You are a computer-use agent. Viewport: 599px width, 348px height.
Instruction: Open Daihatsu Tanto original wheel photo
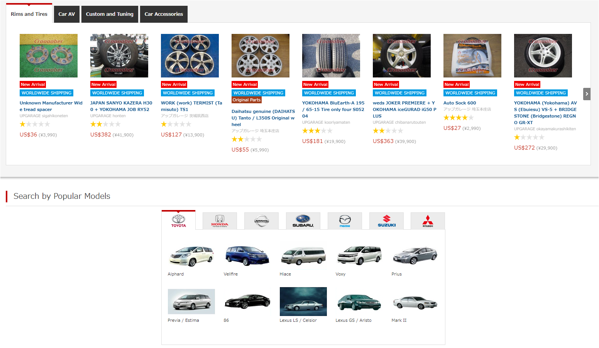pyautogui.click(x=261, y=55)
